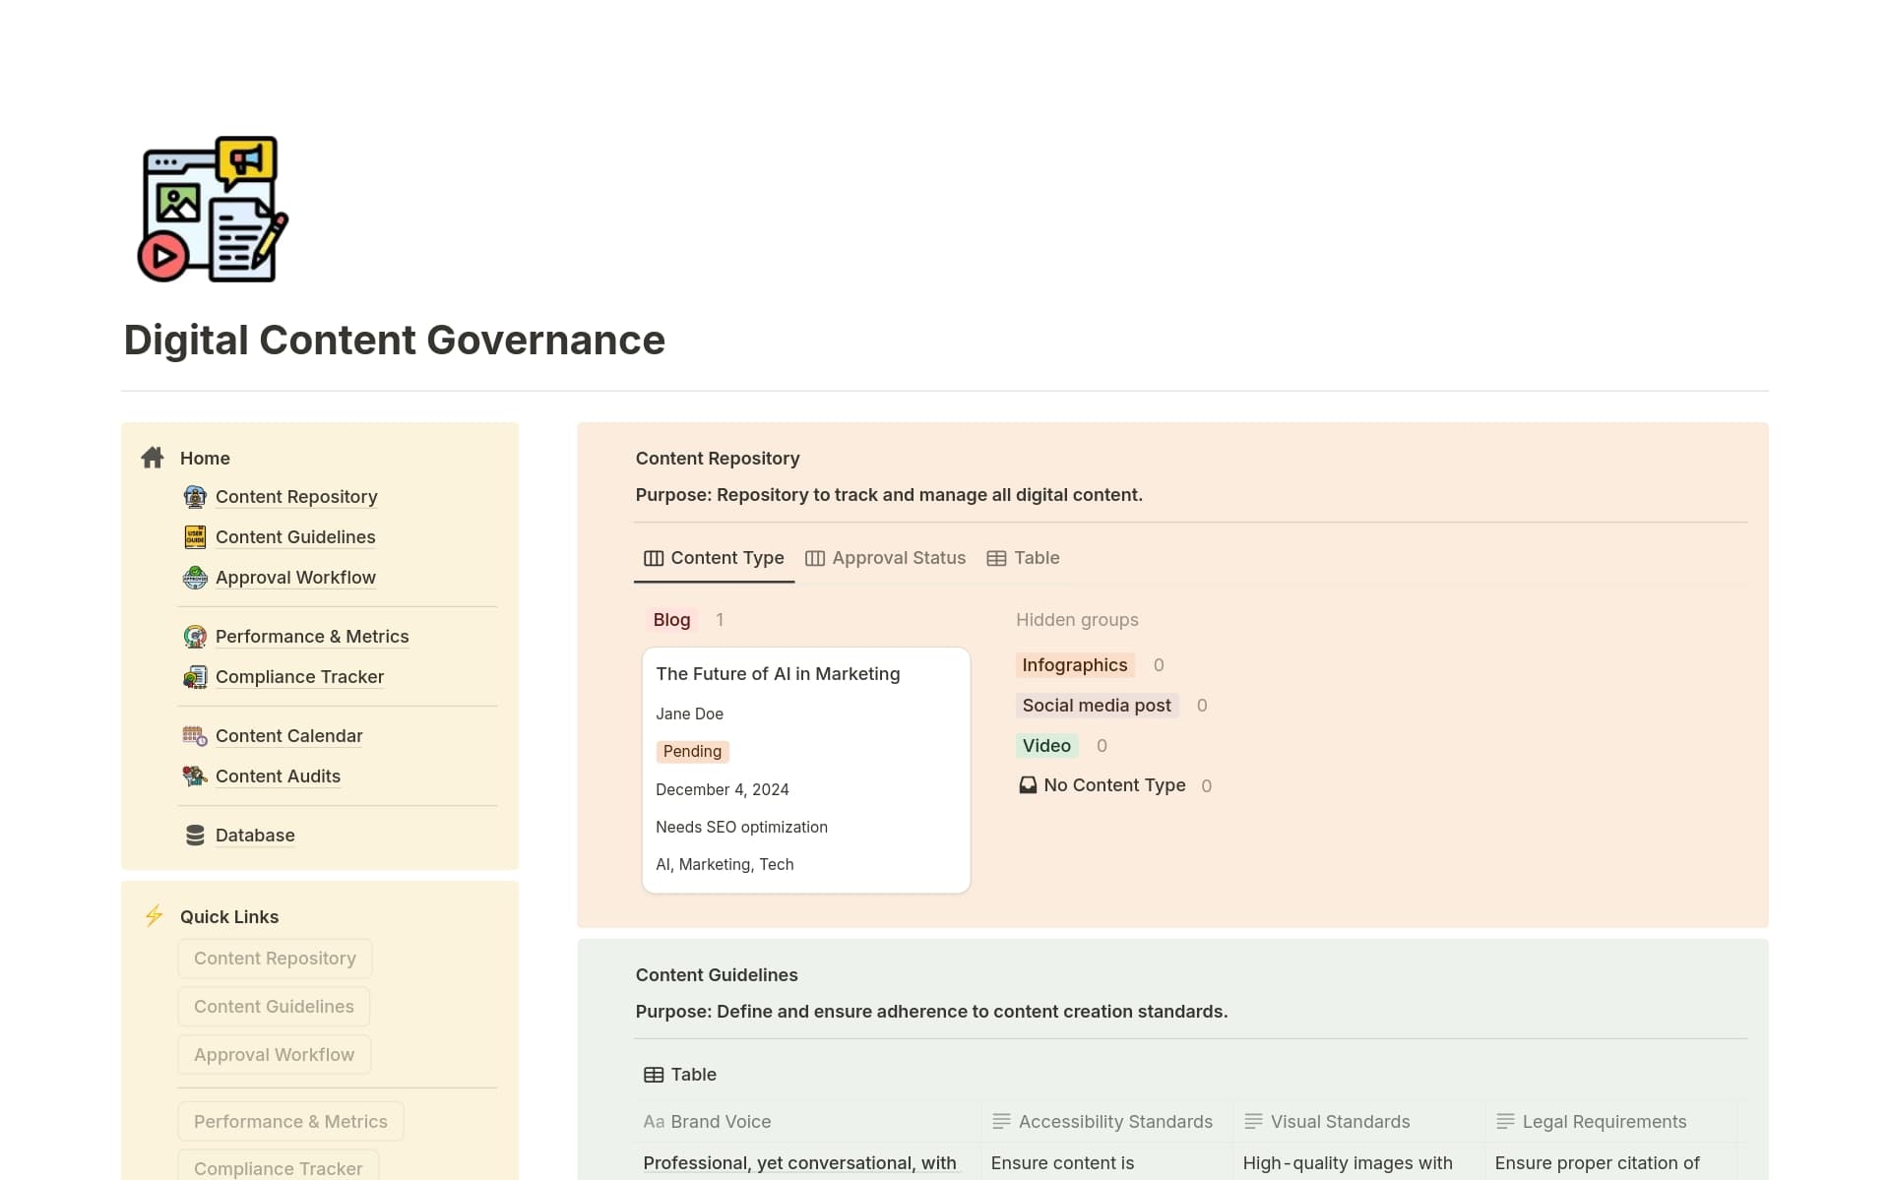
Task: Switch to the Table view tab
Action: pyautogui.click(x=1023, y=558)
